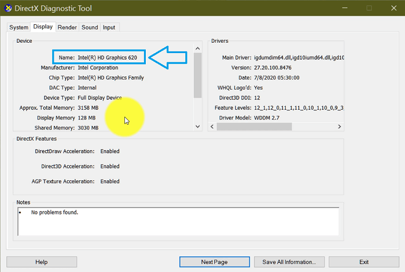Click Device panel scroll down arrow
This screenshot has height=272, width=405.
[198, 126]
